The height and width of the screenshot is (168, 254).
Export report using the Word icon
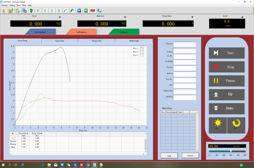tap(79, 10)
